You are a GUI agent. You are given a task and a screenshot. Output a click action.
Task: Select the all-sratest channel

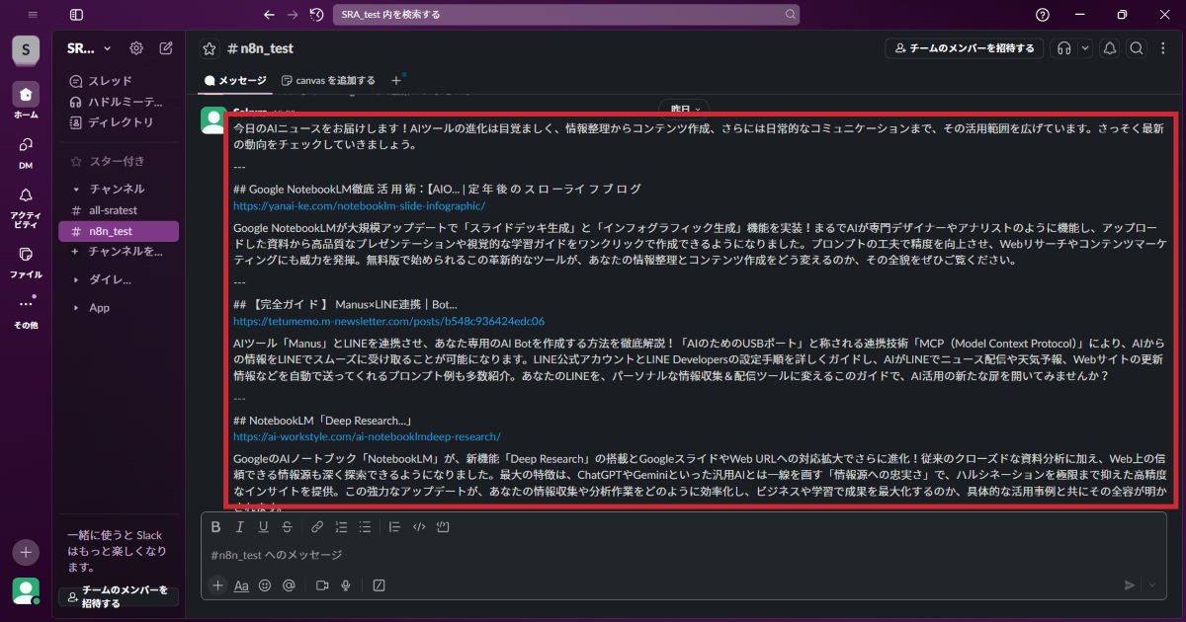[113, 210]
